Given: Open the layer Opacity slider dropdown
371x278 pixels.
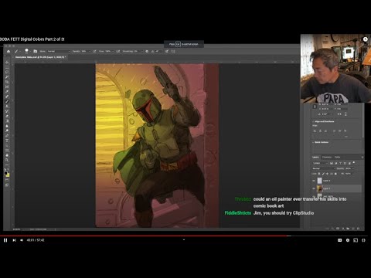Looking at the screenshot, I should pyautogui.click(x=353, y=168).
